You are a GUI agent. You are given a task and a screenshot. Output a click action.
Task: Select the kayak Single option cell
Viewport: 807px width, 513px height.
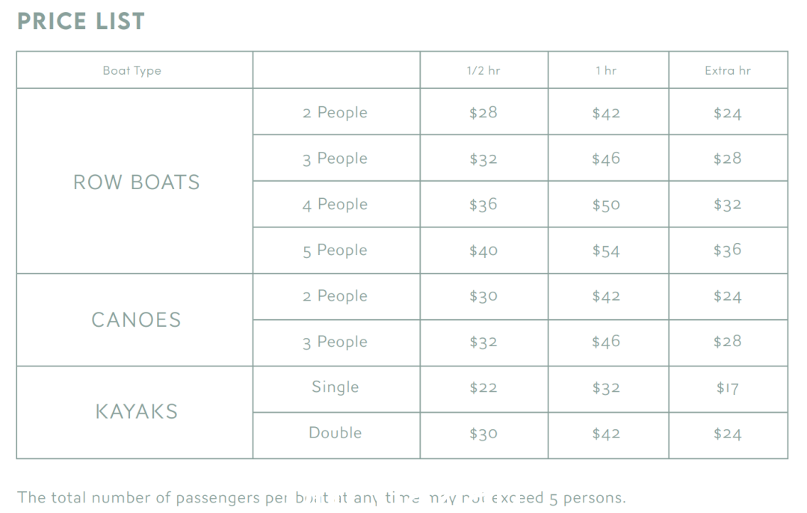coord(335,387)
